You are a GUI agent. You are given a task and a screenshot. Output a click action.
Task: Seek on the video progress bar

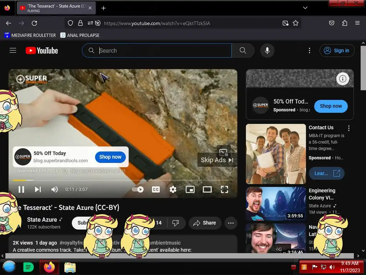click(x=123, y=180)
